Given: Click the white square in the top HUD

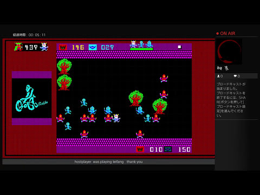Looking at the screenshot, I should 179,47.
